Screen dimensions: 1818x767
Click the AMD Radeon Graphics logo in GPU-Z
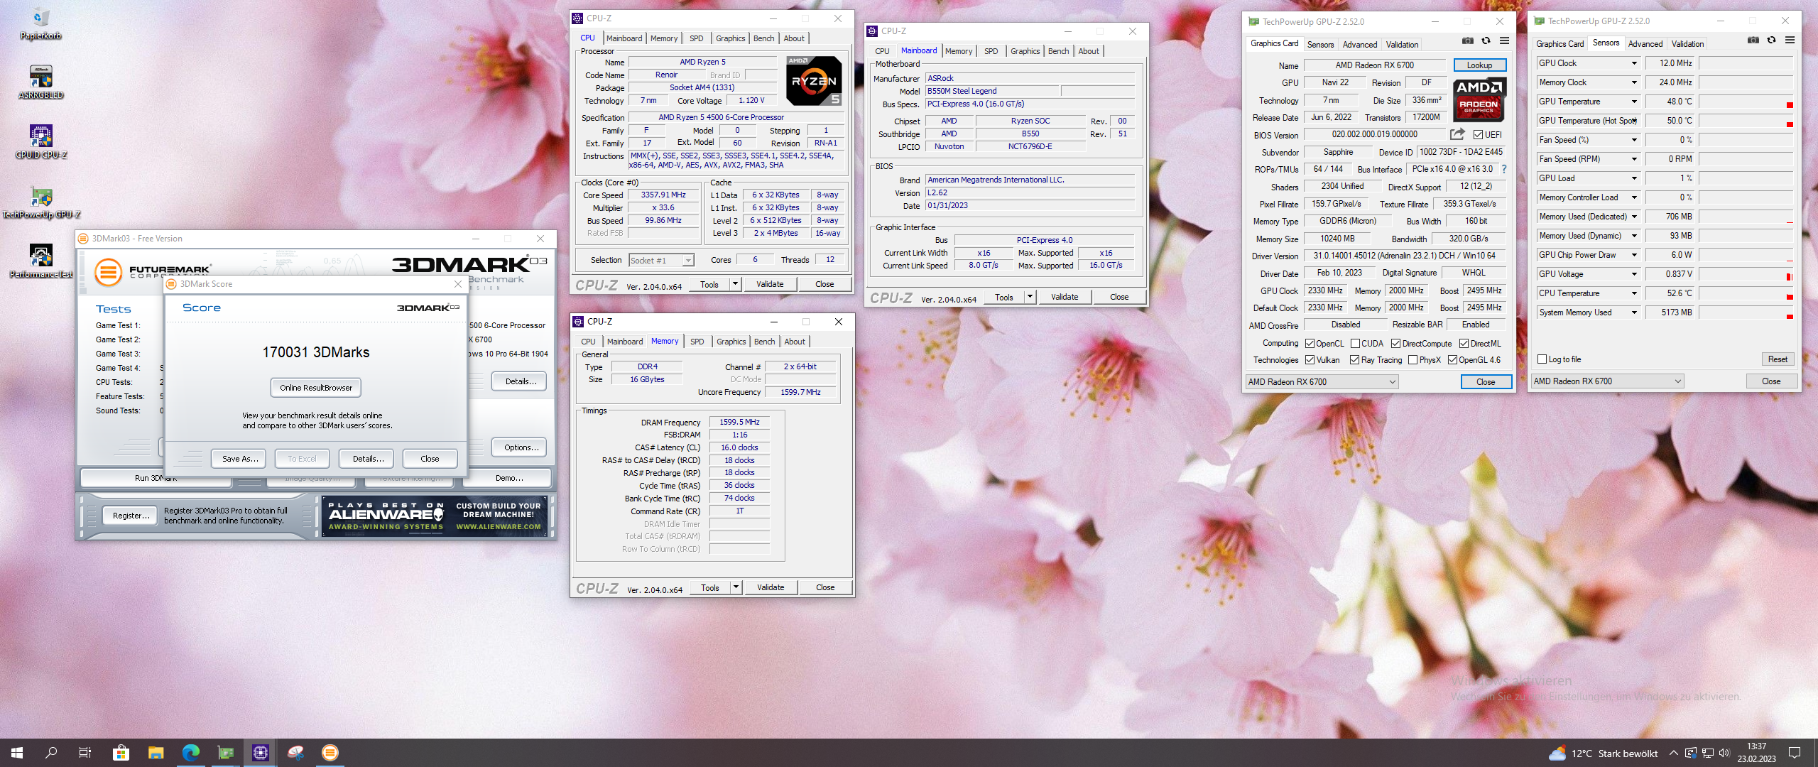tap(1479, 99)
